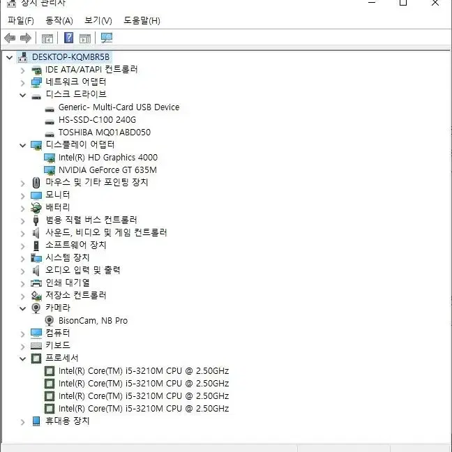Open the 보기(V) menu
452x452 pixels.
(98, 20)
